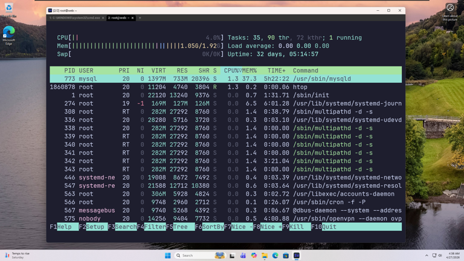The width and height of the screenshot is (464, 261).
Task: Click the 'Learn about this picture' icon
Action: click(450, 8)
